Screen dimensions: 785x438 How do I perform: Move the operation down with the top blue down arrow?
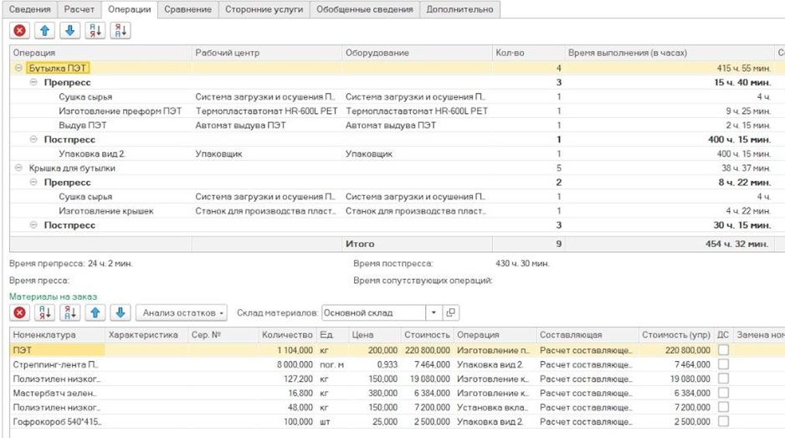coord(69,31)
